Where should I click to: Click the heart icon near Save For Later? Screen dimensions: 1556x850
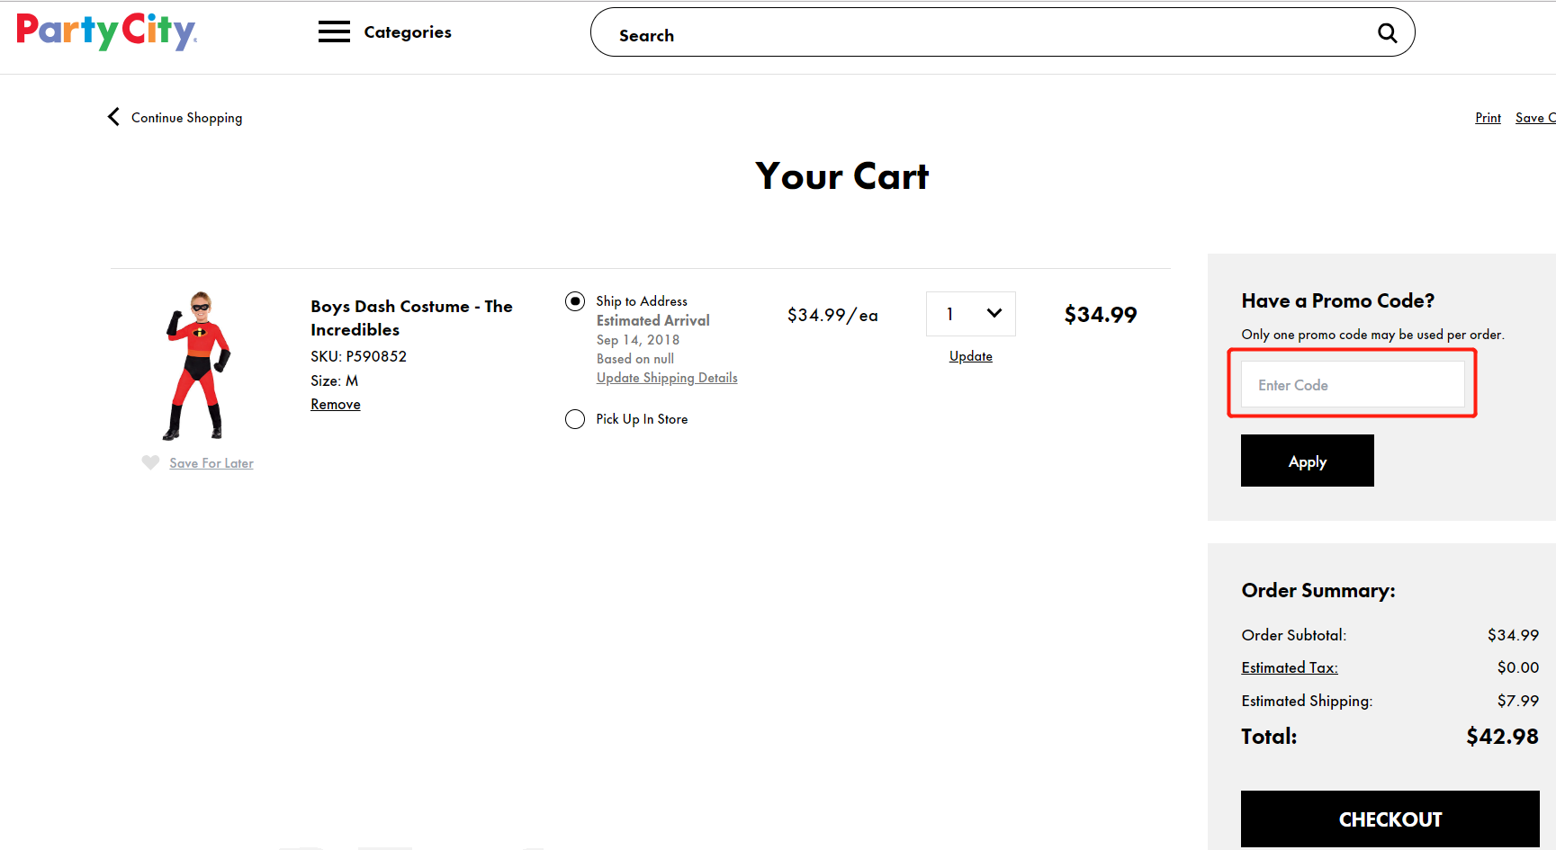click(x=150, y=462)
